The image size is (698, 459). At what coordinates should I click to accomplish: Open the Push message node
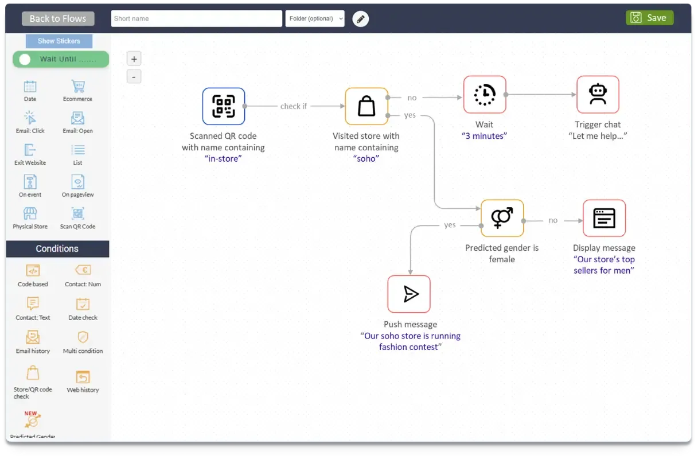click(409, 294)
